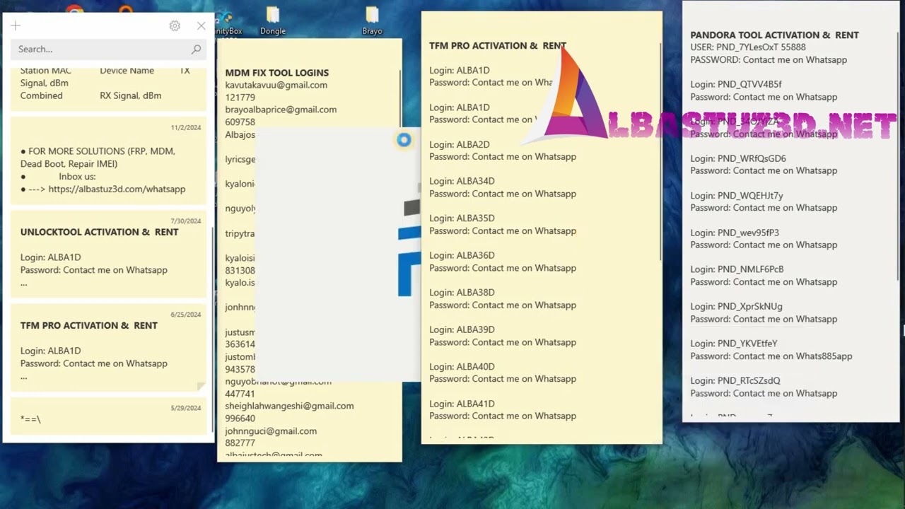This screenshot has width=905, height=509.
Task: Click the code 447741 in MDM note
Action: pyautogui.click(x=240, y=394)
